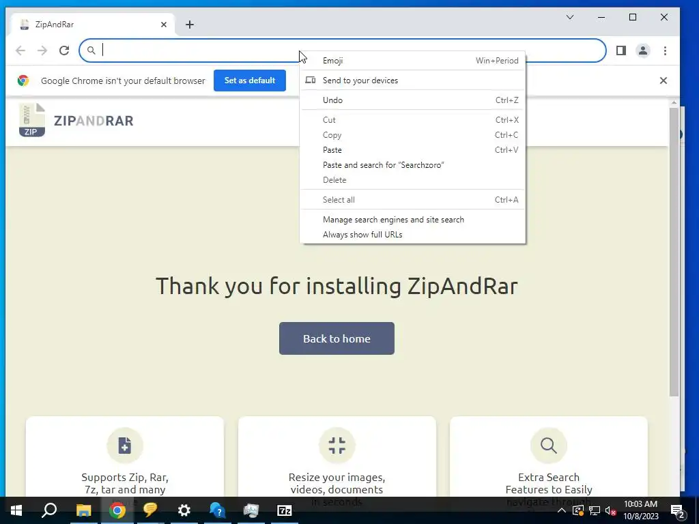Click Copy in the context menu
The width and height of the screenshot is (699, 524).
point(413,135)
